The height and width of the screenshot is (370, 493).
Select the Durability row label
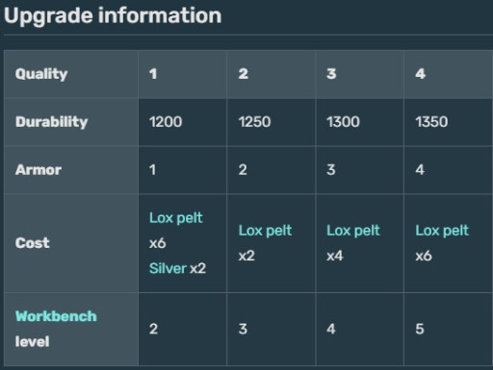(x=71, y=122)
